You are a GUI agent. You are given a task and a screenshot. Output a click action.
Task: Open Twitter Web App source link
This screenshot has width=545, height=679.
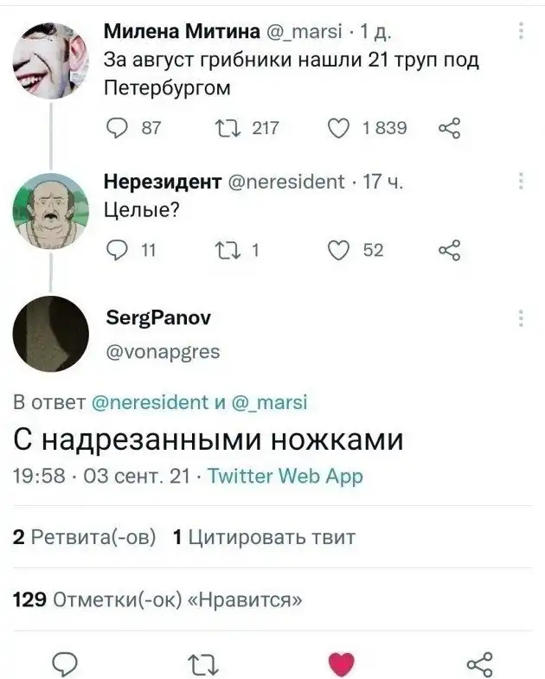pos(285,476)
